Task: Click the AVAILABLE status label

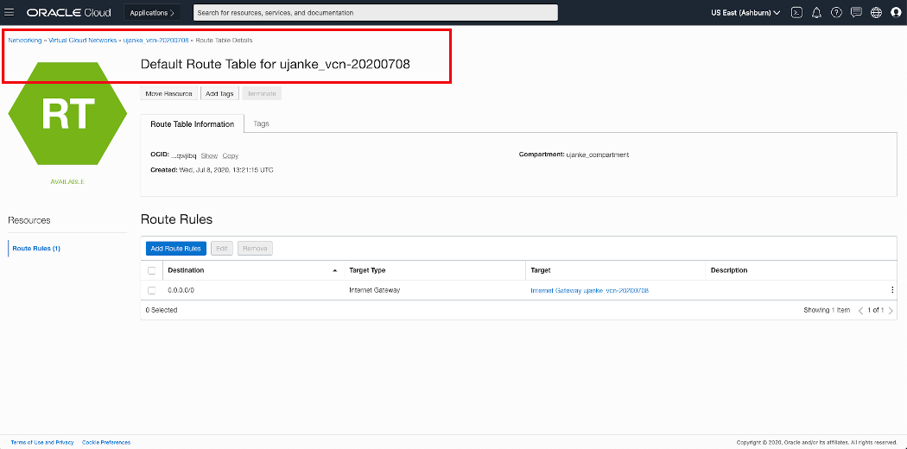Action: click(x=67, y=182)
